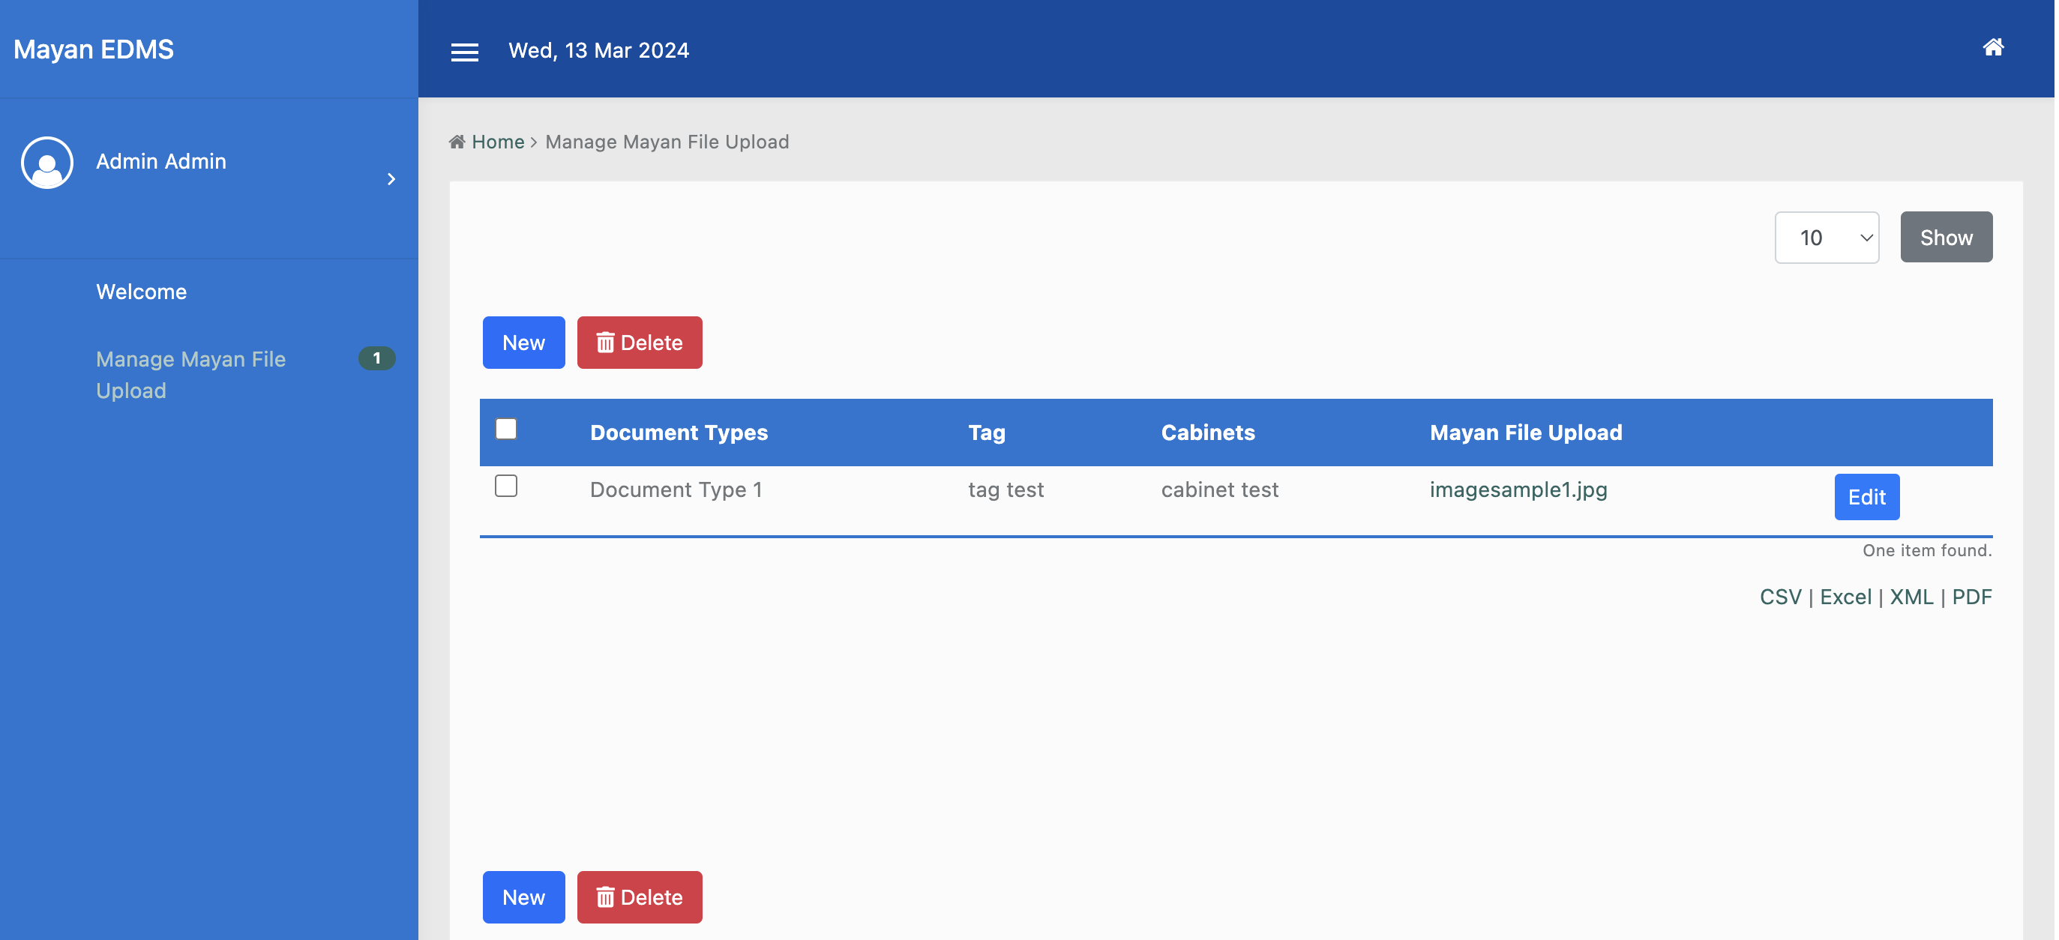This screenshot has width=2059, height=940.
Task: Click the date 'Wed, 13 Mar 2024'
Action: coord(598,50)
